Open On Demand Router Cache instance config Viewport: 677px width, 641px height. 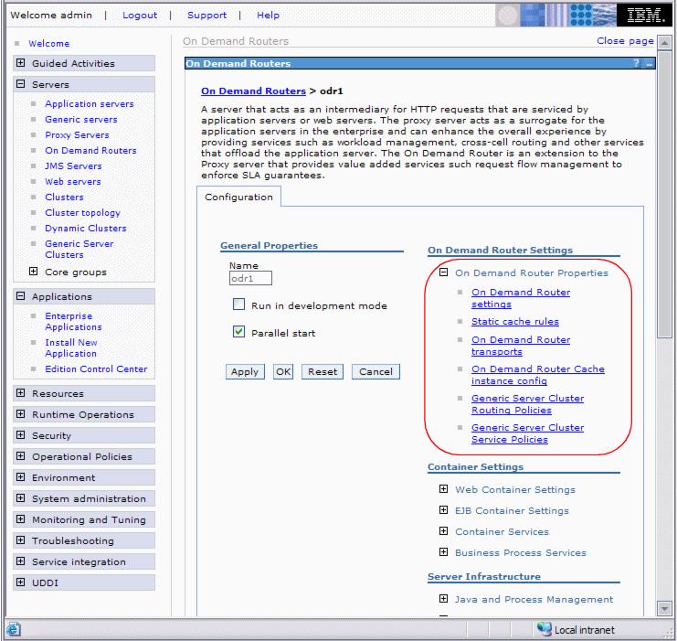537,375
